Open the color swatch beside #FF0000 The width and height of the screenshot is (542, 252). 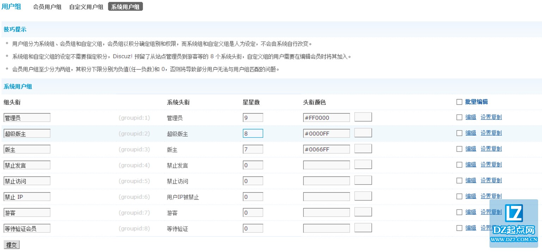(x=363, y=117)
